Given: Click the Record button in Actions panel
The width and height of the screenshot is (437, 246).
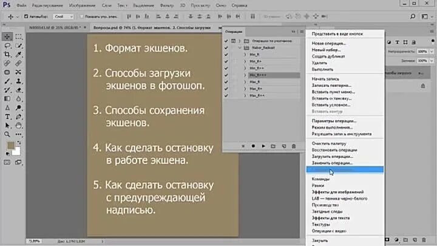Looking at the screenshot, I should pyautogui.click(x=253, y=146).
